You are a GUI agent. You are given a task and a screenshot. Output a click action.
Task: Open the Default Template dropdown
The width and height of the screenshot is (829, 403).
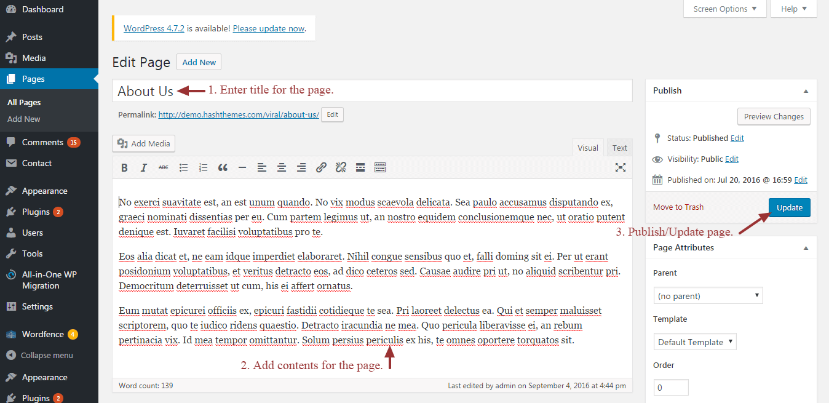tap(695, 341)
